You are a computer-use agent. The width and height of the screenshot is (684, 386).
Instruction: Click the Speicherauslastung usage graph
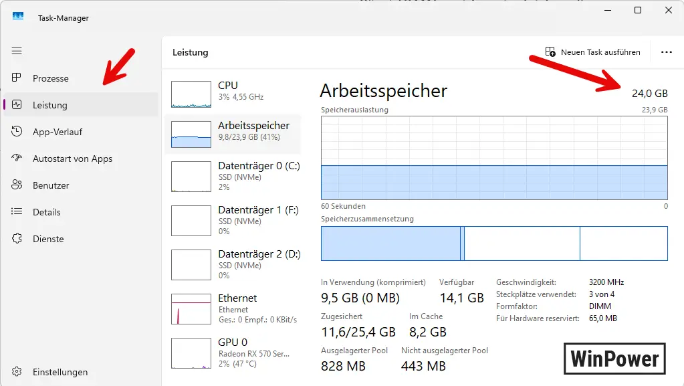(494, 158)
